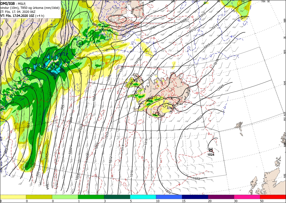Select the medium green 1–3 mm swatch

pos(91,197)
